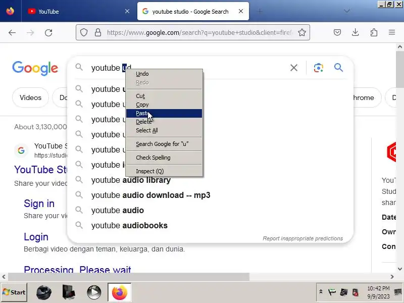Choose Undo from the context menu
This screenshot has height=303, width=404.
pyautogui.click(x=164, y=74)
